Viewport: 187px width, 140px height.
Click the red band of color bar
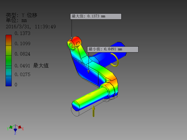(x=8, y=40)
